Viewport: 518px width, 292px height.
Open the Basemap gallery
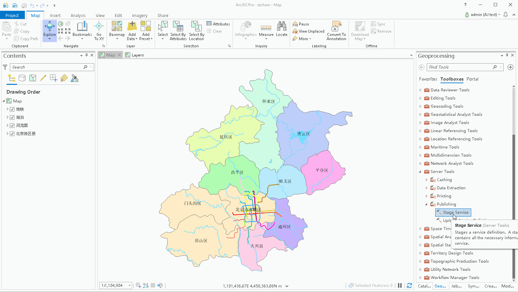coord(117,31)
